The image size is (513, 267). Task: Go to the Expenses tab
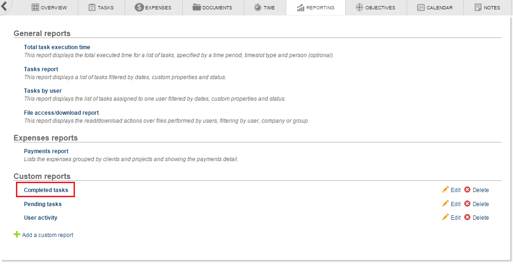(153, 7)
